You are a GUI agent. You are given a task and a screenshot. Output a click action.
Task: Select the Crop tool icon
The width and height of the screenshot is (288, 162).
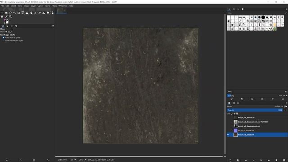19,13
